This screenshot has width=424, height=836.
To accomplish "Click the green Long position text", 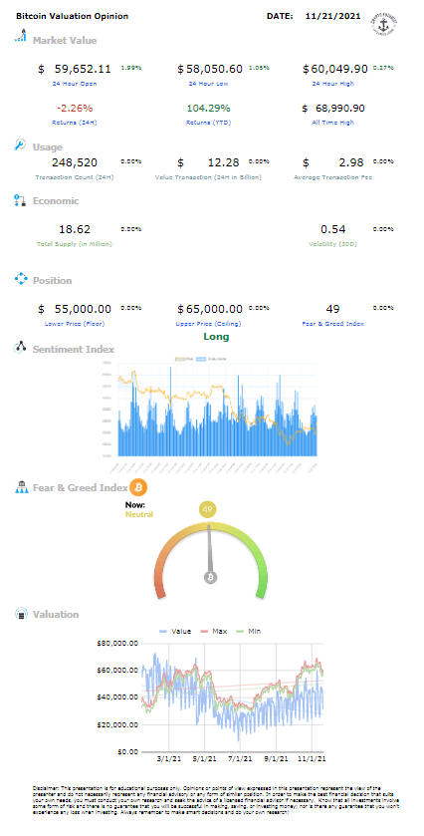I will [x=216, y=337].
